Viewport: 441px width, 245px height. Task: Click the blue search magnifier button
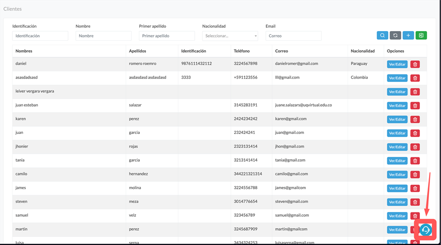tap(382, 35)
